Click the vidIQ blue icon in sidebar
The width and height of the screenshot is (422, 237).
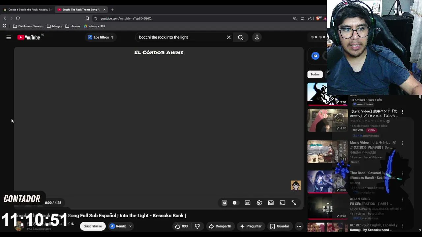(316, 56)
